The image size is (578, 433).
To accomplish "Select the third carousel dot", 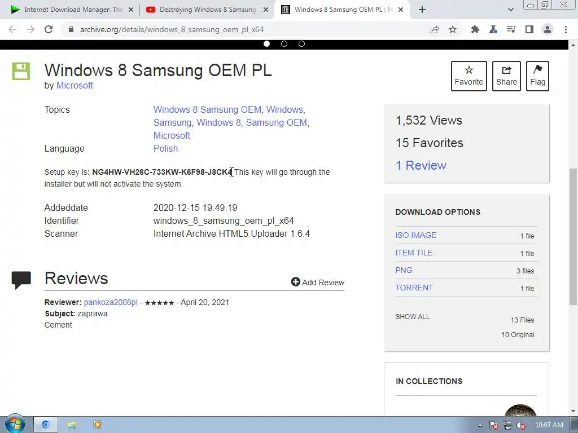I will point(301,44).
